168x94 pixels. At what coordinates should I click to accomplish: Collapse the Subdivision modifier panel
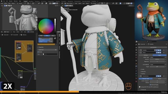(139, 76)
